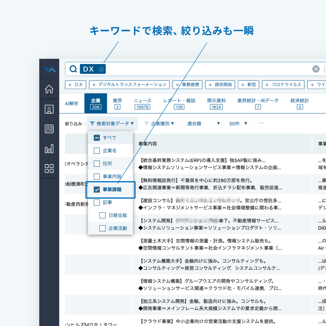Switch to the 業界 tab
Image resolution: width=326 pixels, height=326 pixels.
(x=117, y=103)
